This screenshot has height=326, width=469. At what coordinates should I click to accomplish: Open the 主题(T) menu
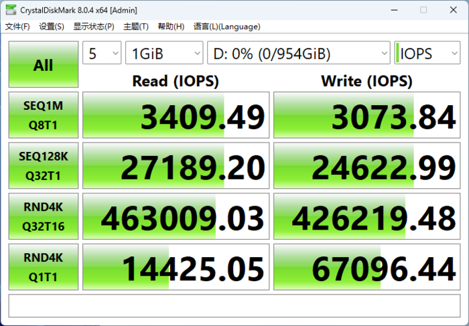[136, 27]
